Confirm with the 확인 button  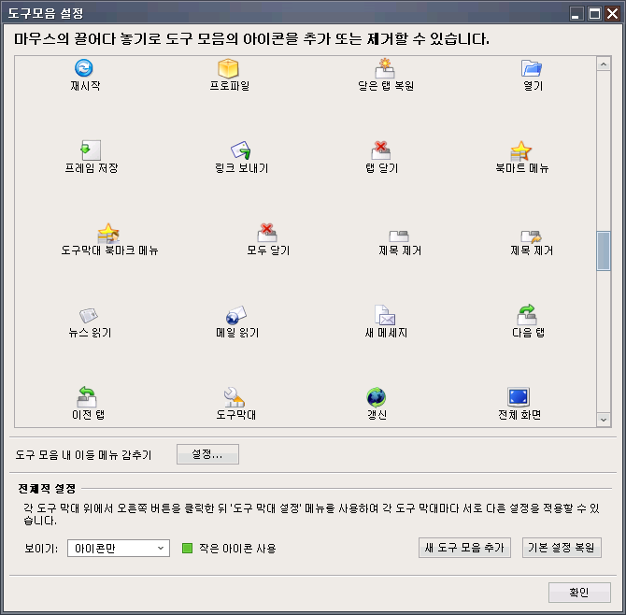tap(579, 593)
